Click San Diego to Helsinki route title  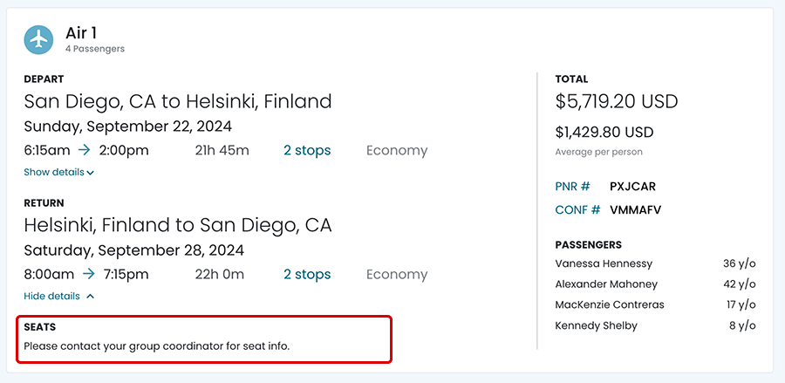(x=178, y=101)
